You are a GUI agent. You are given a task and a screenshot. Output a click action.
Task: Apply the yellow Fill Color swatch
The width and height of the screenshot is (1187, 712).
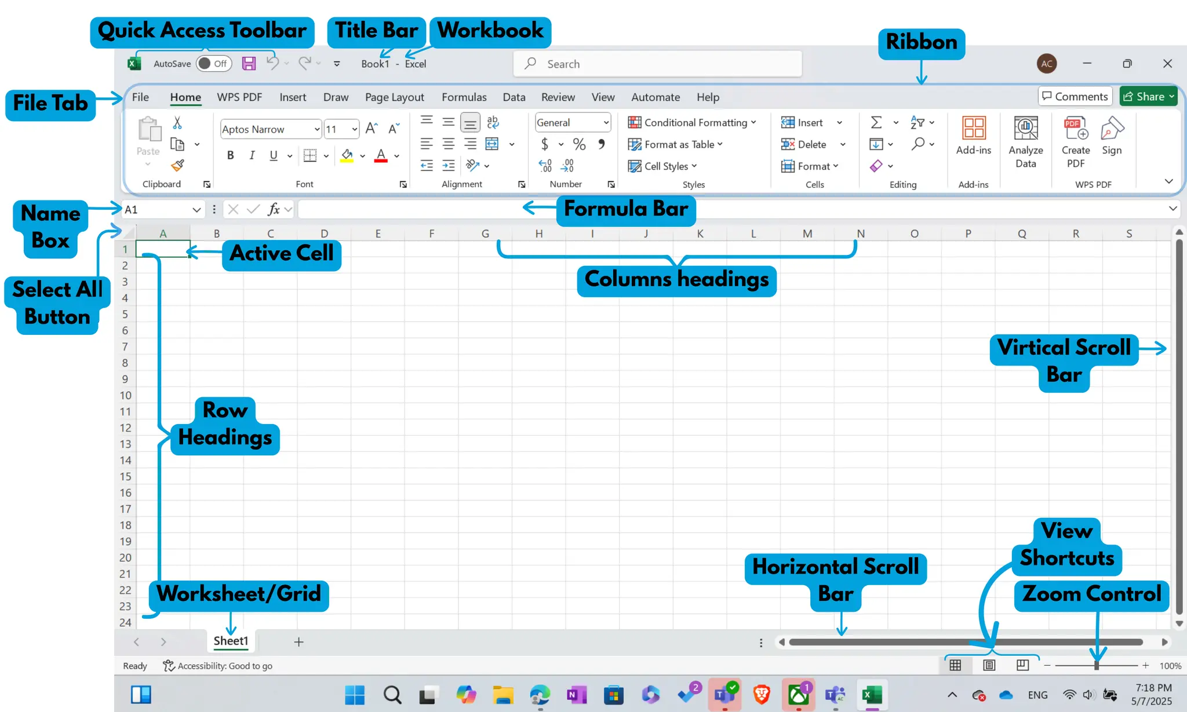[347, 156]
